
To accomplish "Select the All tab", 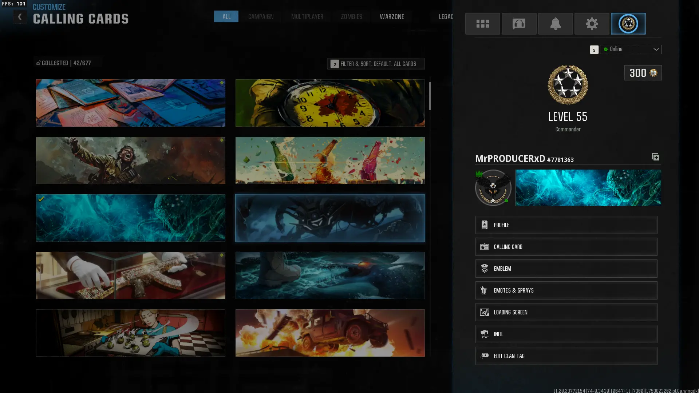I will point(226,17).
